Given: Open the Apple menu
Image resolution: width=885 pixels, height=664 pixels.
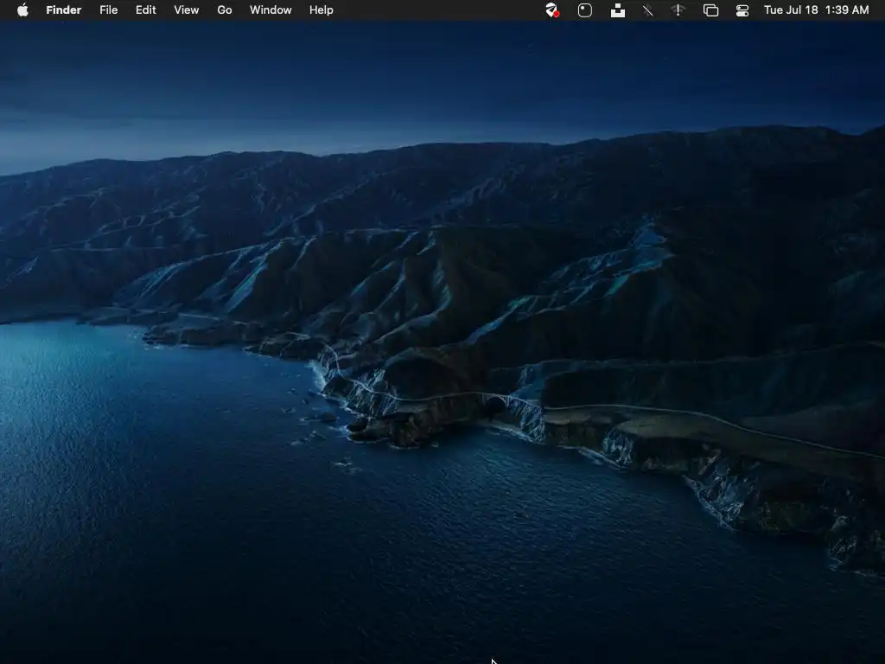Looking at the screenshot, I should click(x=22, y=10).
